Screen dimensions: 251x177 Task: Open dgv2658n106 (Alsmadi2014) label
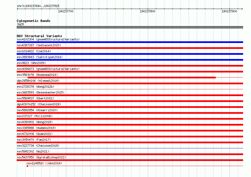click(x=38, y=81)
